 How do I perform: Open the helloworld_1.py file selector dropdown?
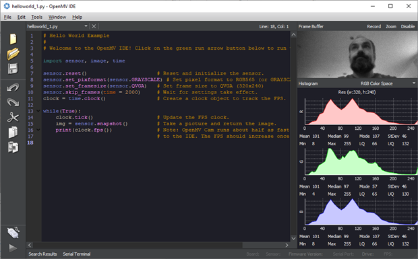(x=86, y=26)
